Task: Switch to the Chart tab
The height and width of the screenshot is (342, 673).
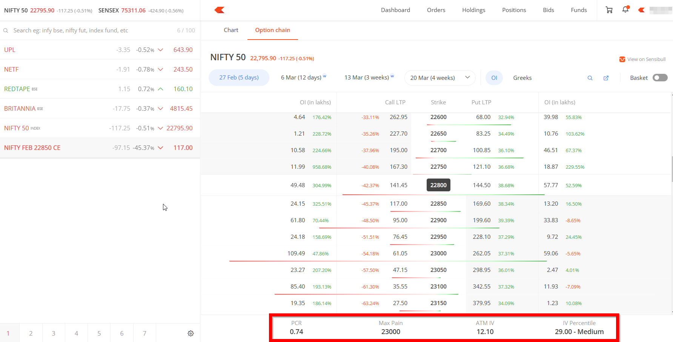Action: [x=231, y=30]
